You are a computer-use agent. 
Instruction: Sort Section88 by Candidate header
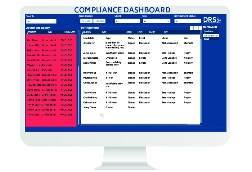pos(209,31)
